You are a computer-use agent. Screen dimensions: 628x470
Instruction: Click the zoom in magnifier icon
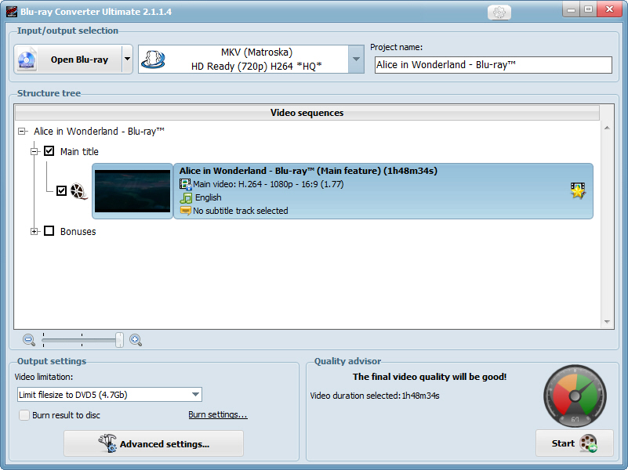point(136,340)
